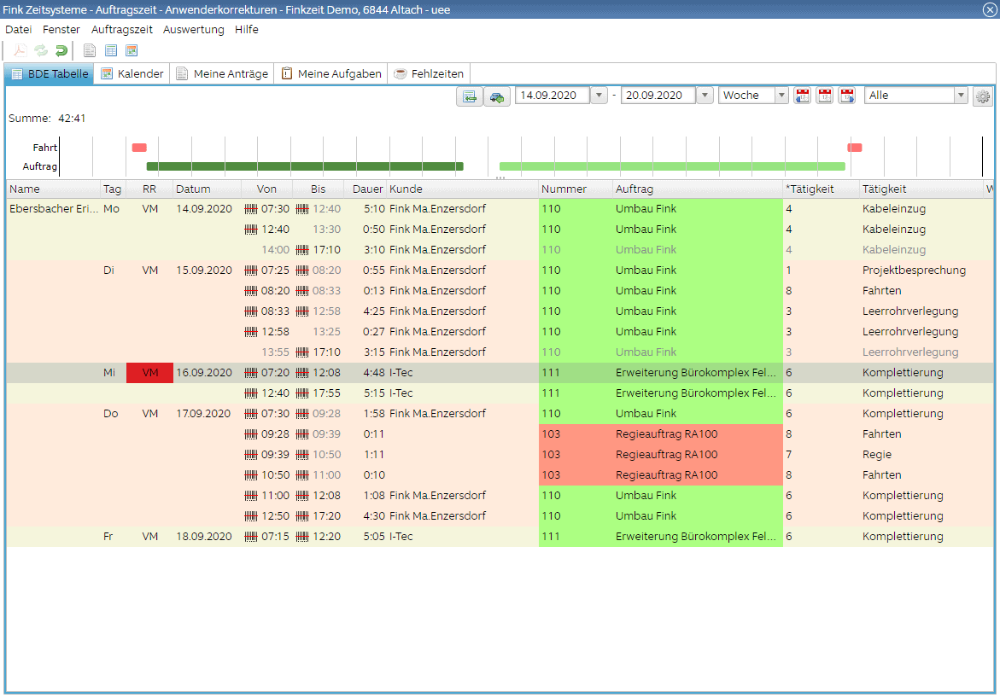The width and height of the screenshot is (1000, 698).
Task: Click the red VM cell on 16.09.2020
Action: [150, 373]
